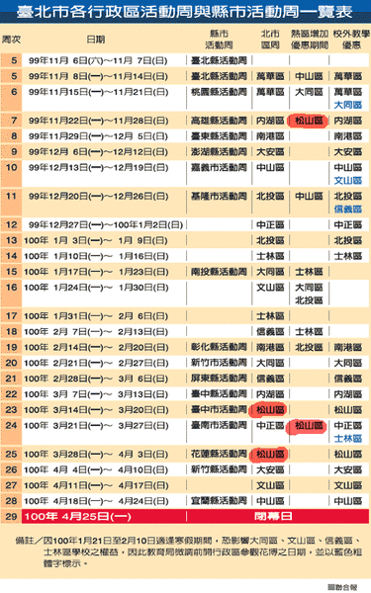Screen dimensions: 371x593
Task: Select 高雄縣活動周 cell
Action: [219, 121]
